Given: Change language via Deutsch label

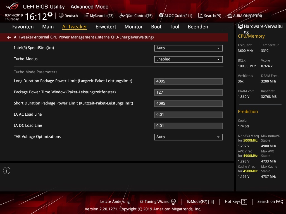Looking at the screenshot, I should tap(71, 16).
